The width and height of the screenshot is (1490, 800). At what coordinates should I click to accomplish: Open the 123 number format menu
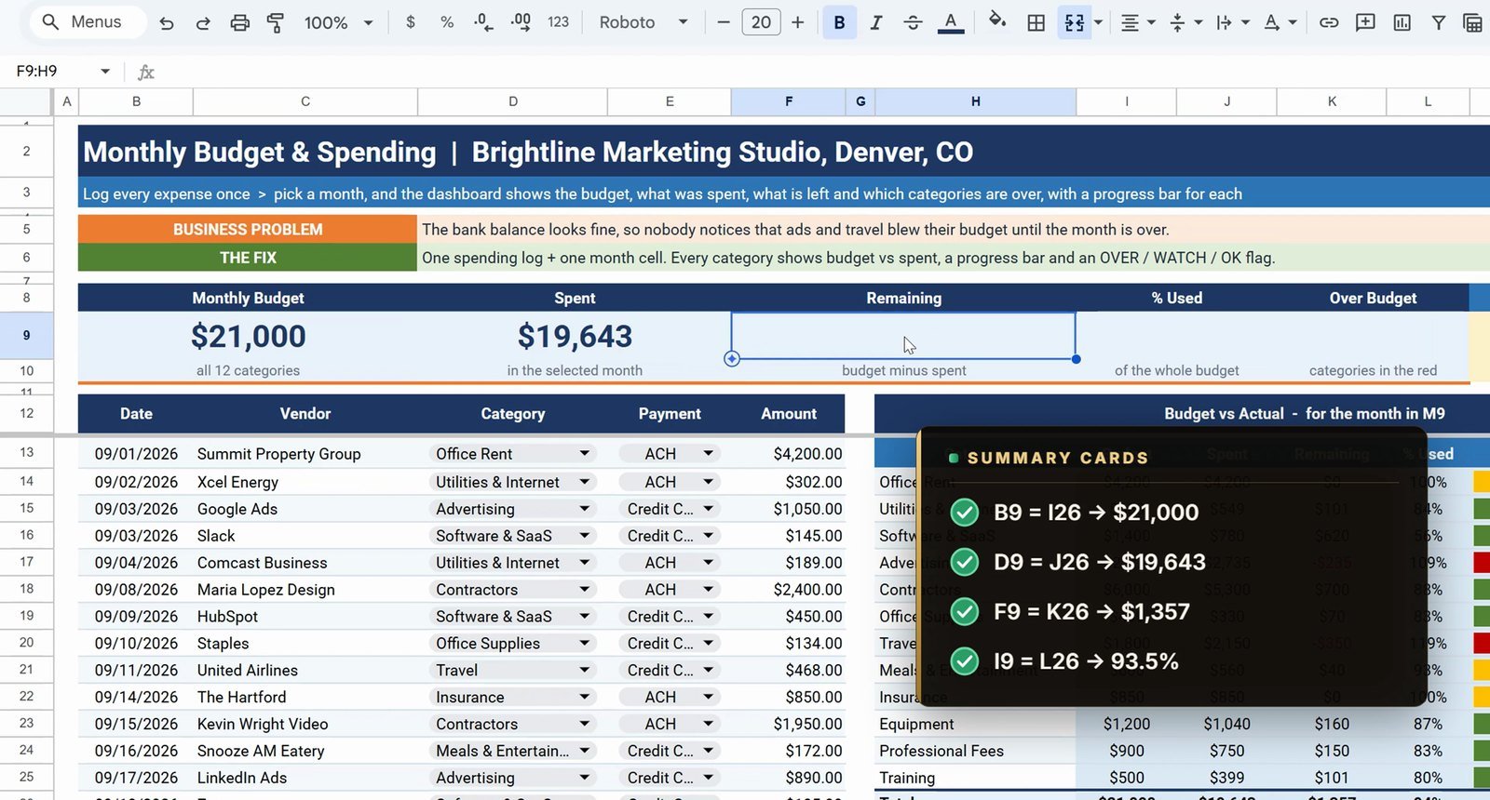pos(558,22)
